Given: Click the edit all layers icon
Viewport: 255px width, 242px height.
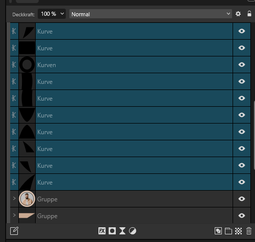Looking at the screenshot, I should point(14,231).
